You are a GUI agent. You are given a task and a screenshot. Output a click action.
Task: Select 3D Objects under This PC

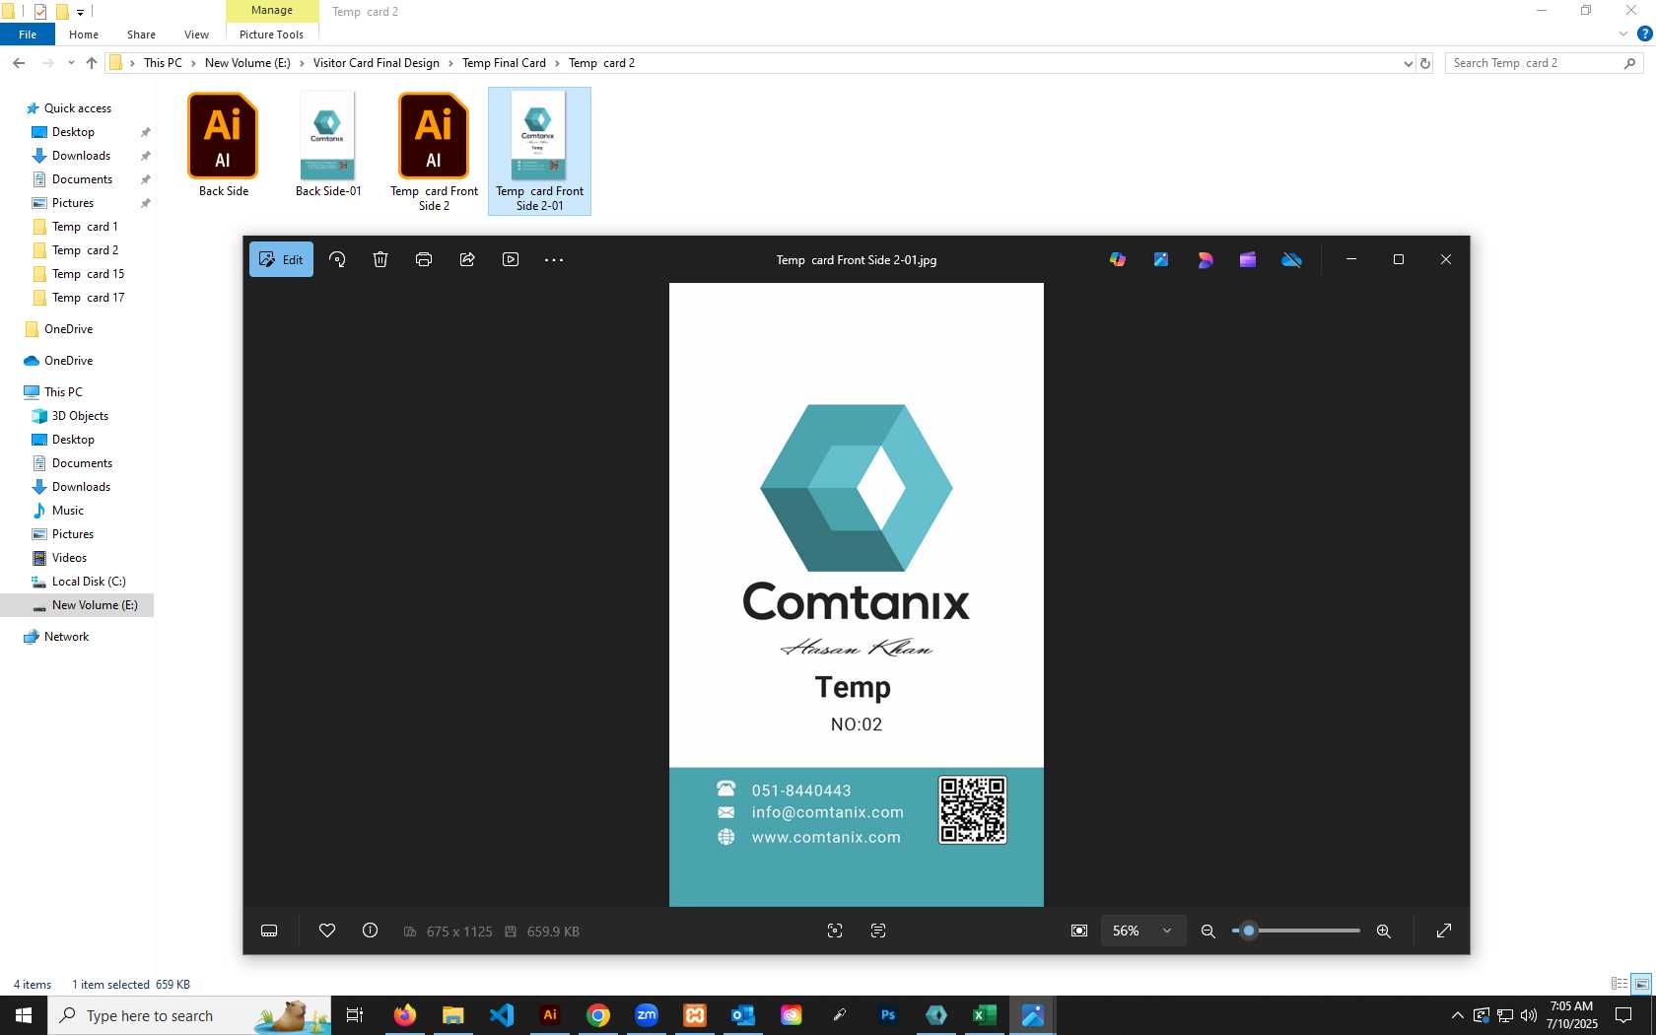pos(80,416)
